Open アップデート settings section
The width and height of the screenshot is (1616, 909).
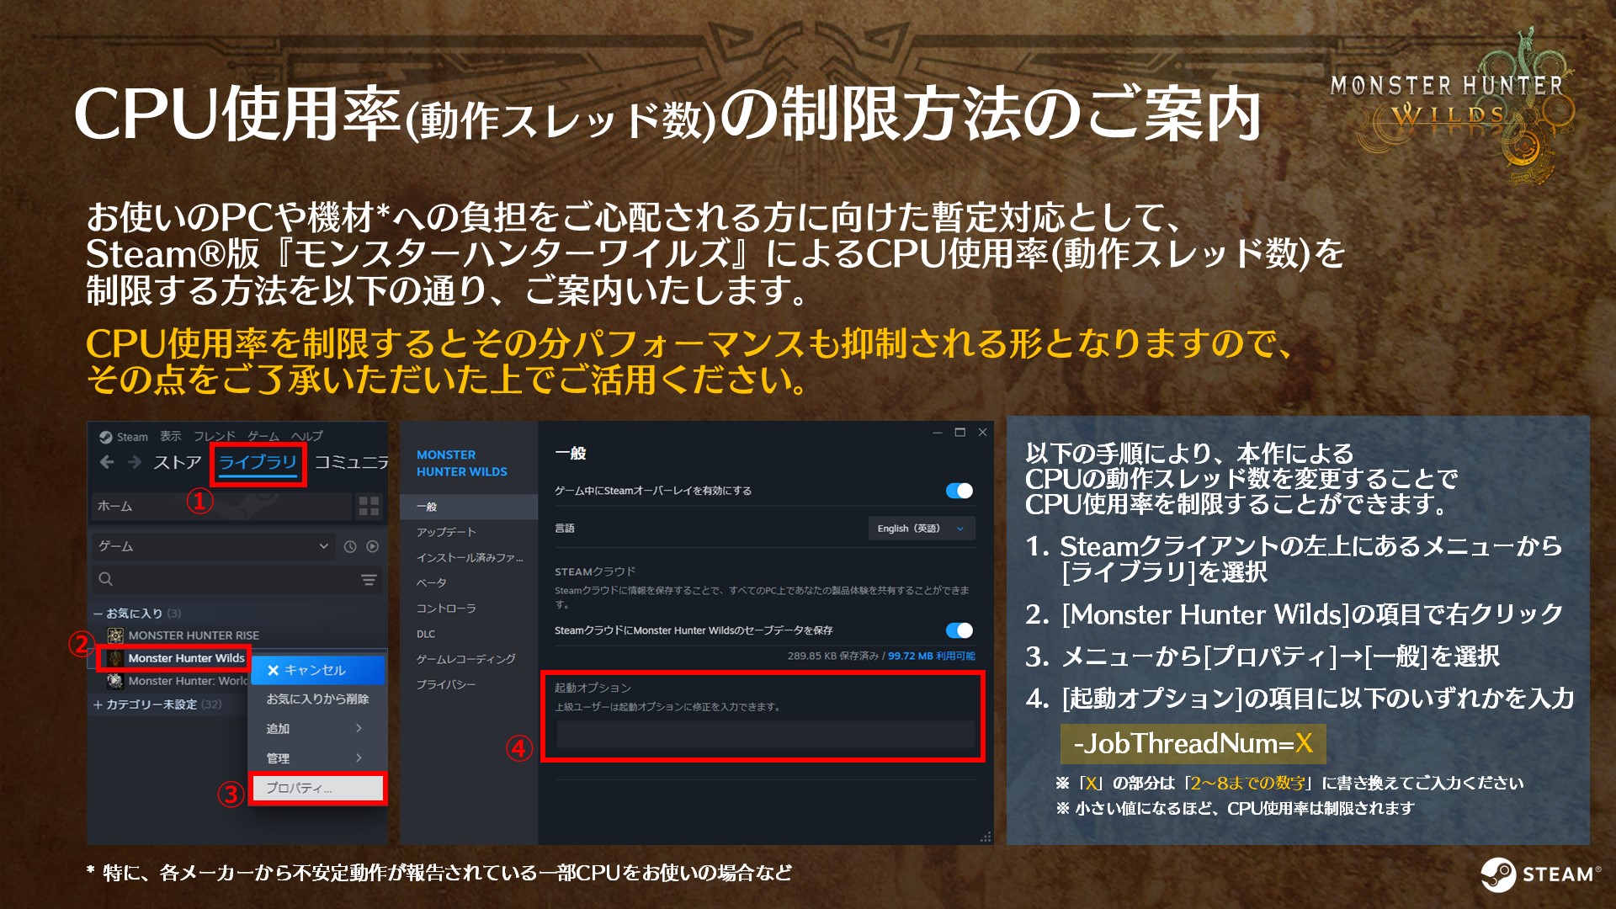[x=446, y=532]
